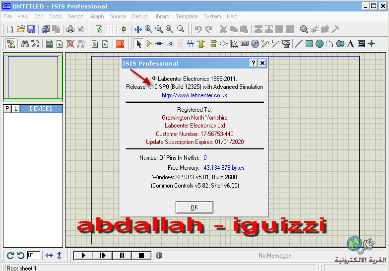Image resolution: width=389 pixels, height=271 pixels.
Task: Open the File menu
Action: pos(7,16)
